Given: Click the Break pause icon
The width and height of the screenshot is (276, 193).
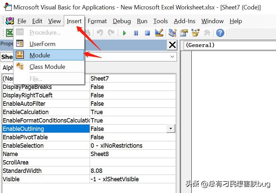Looking at the screenshot, I should coord(136,33).
